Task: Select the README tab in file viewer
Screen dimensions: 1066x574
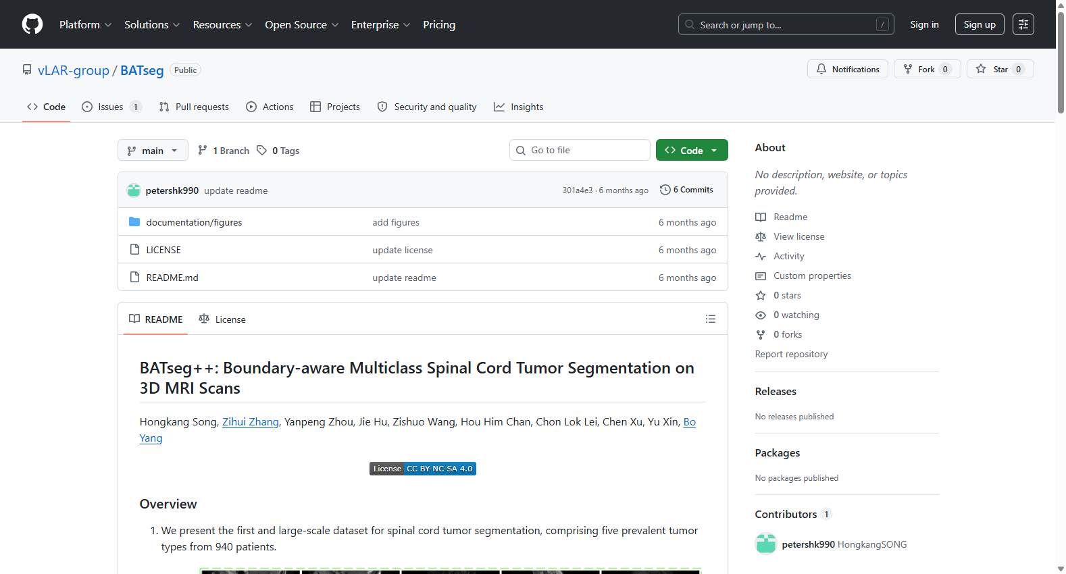Action: pos(156,319)
